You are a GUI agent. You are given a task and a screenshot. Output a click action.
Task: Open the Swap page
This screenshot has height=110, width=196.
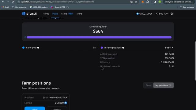(46, 14)
